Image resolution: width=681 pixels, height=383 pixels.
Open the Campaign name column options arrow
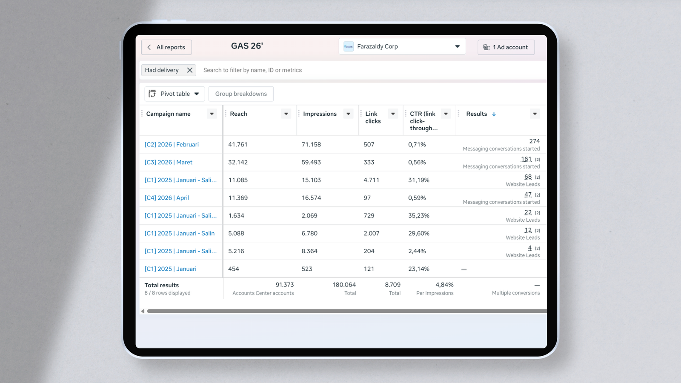(212, 114)
